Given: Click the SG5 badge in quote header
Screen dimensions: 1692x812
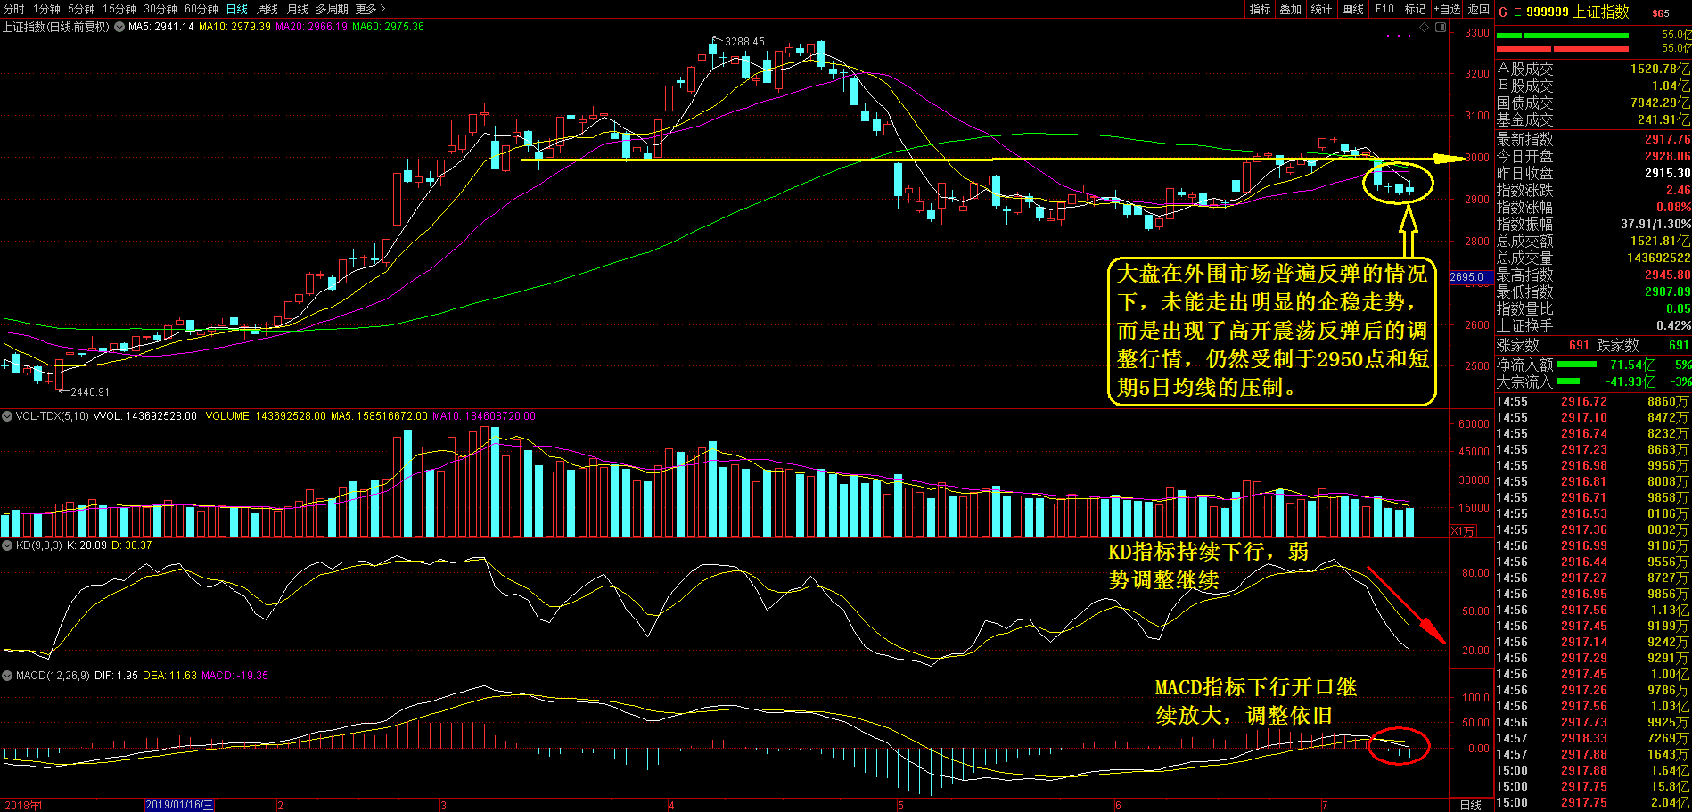Looking at the screenshot, I should [x=1660, y=12].
